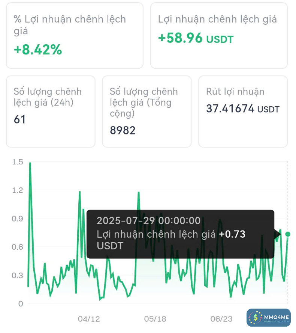Click the 05/18 date on chart axis
Image resolution: width=296 pixels, height=333 pixels.
pos(155,319)
